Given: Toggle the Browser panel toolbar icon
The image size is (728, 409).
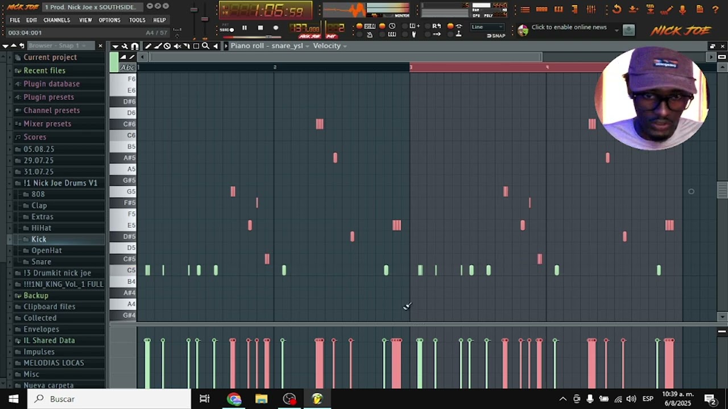Looking at the screenshot, I should (575, 10).
